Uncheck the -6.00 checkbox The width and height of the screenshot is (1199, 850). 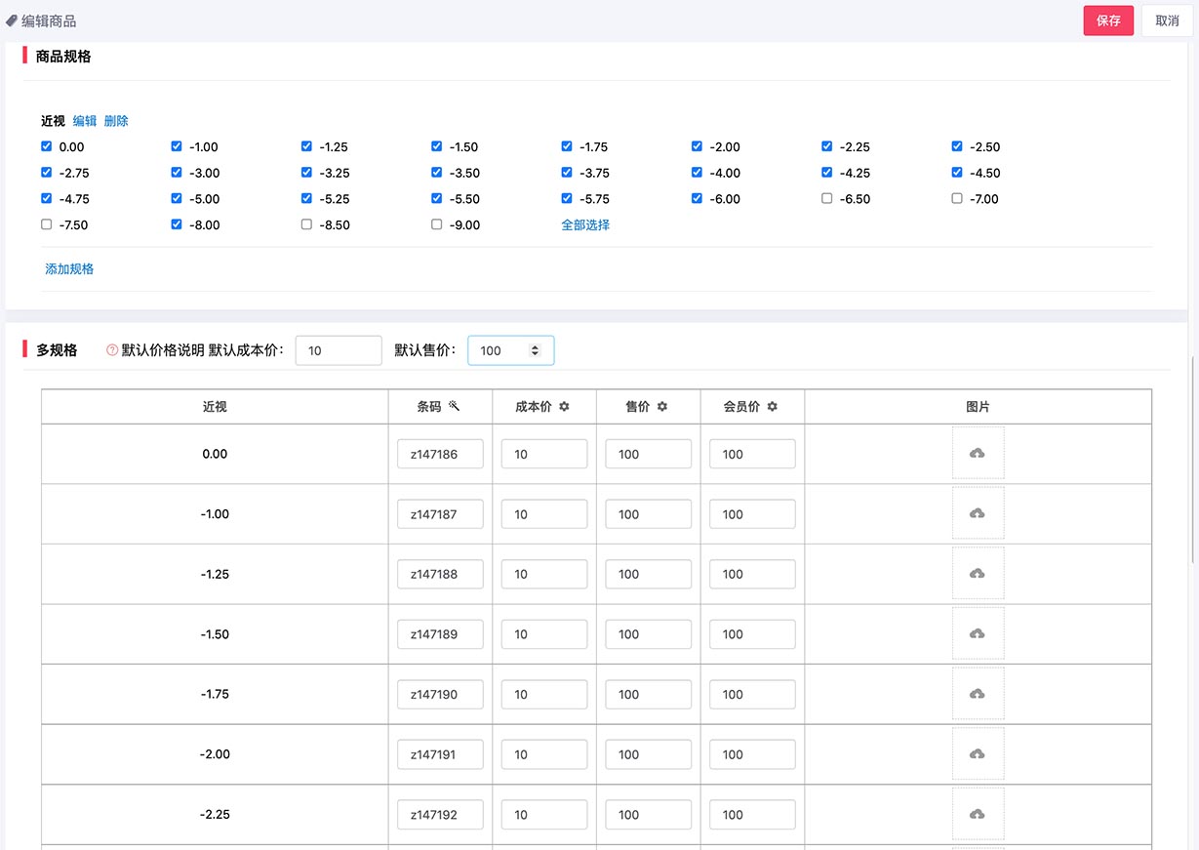click(697, 198)
